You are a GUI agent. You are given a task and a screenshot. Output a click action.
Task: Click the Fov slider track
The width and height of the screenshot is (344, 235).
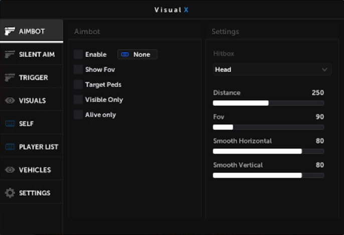pyautogui.click(x=268, y=127)
